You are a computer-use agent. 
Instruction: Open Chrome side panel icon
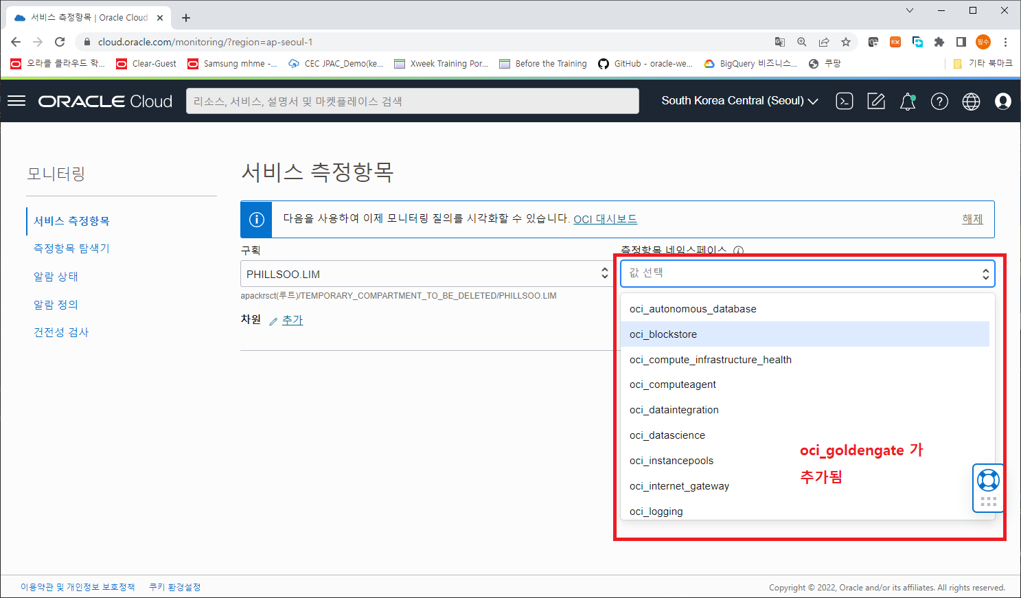(961, 42)
